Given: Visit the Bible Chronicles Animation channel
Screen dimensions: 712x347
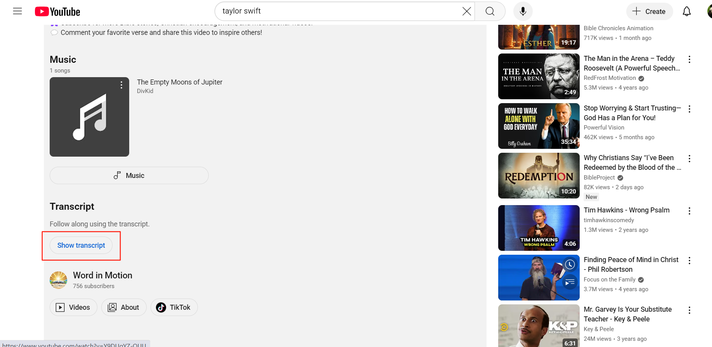Looking at the screenshot, I should [618, 28].
